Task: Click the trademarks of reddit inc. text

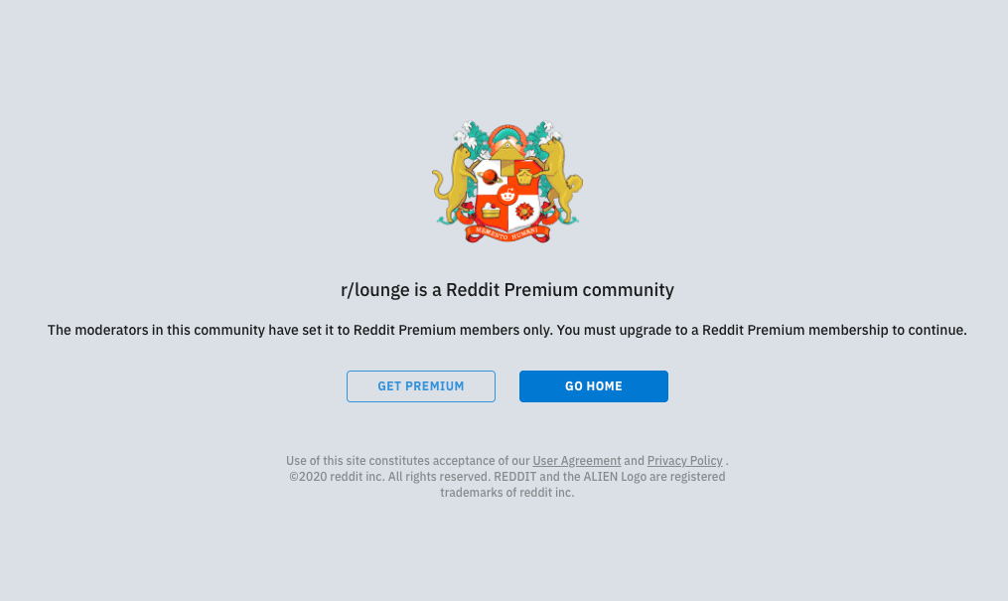Action: (x=507, y=493)
